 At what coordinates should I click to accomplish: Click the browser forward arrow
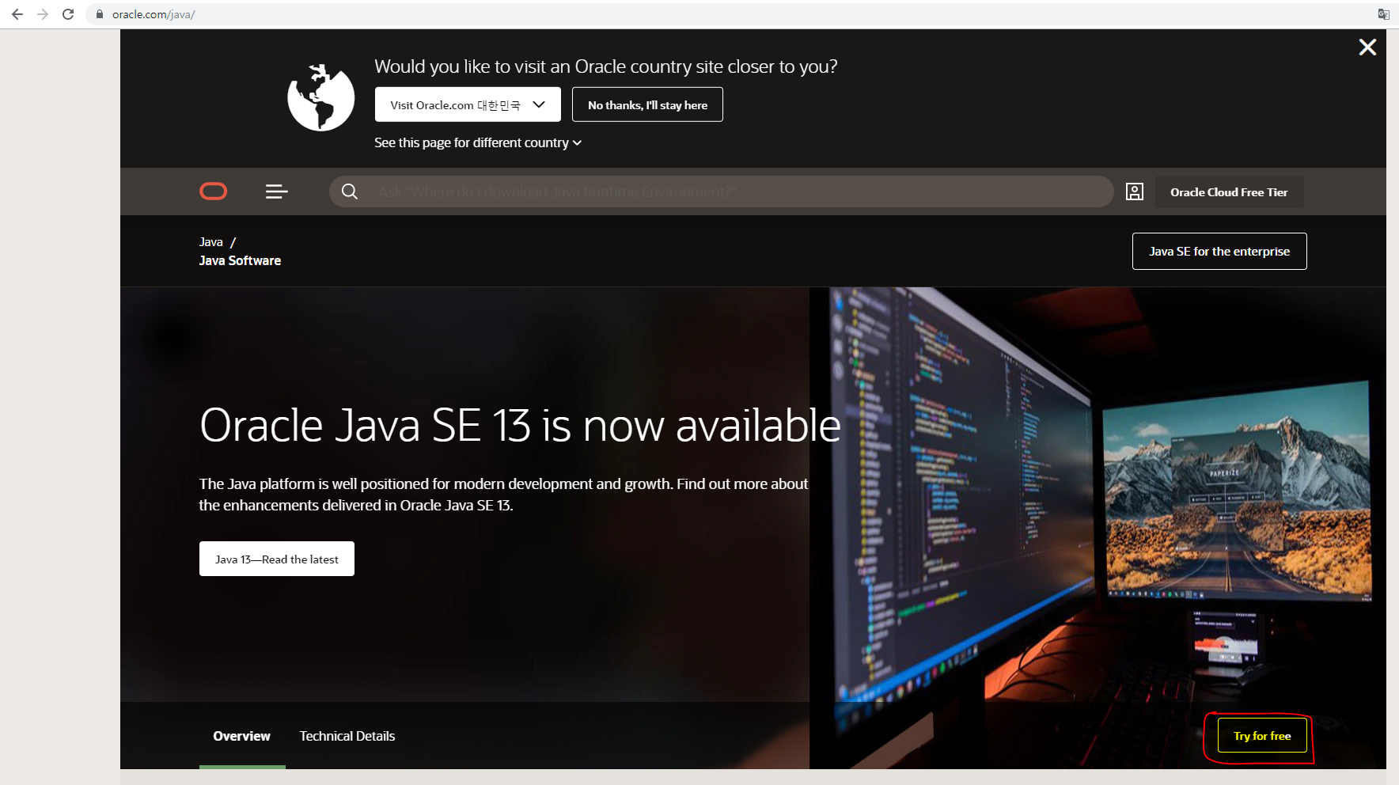tap(43, 14)
